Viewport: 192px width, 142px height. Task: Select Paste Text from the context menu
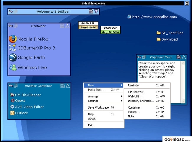[103, 90]
